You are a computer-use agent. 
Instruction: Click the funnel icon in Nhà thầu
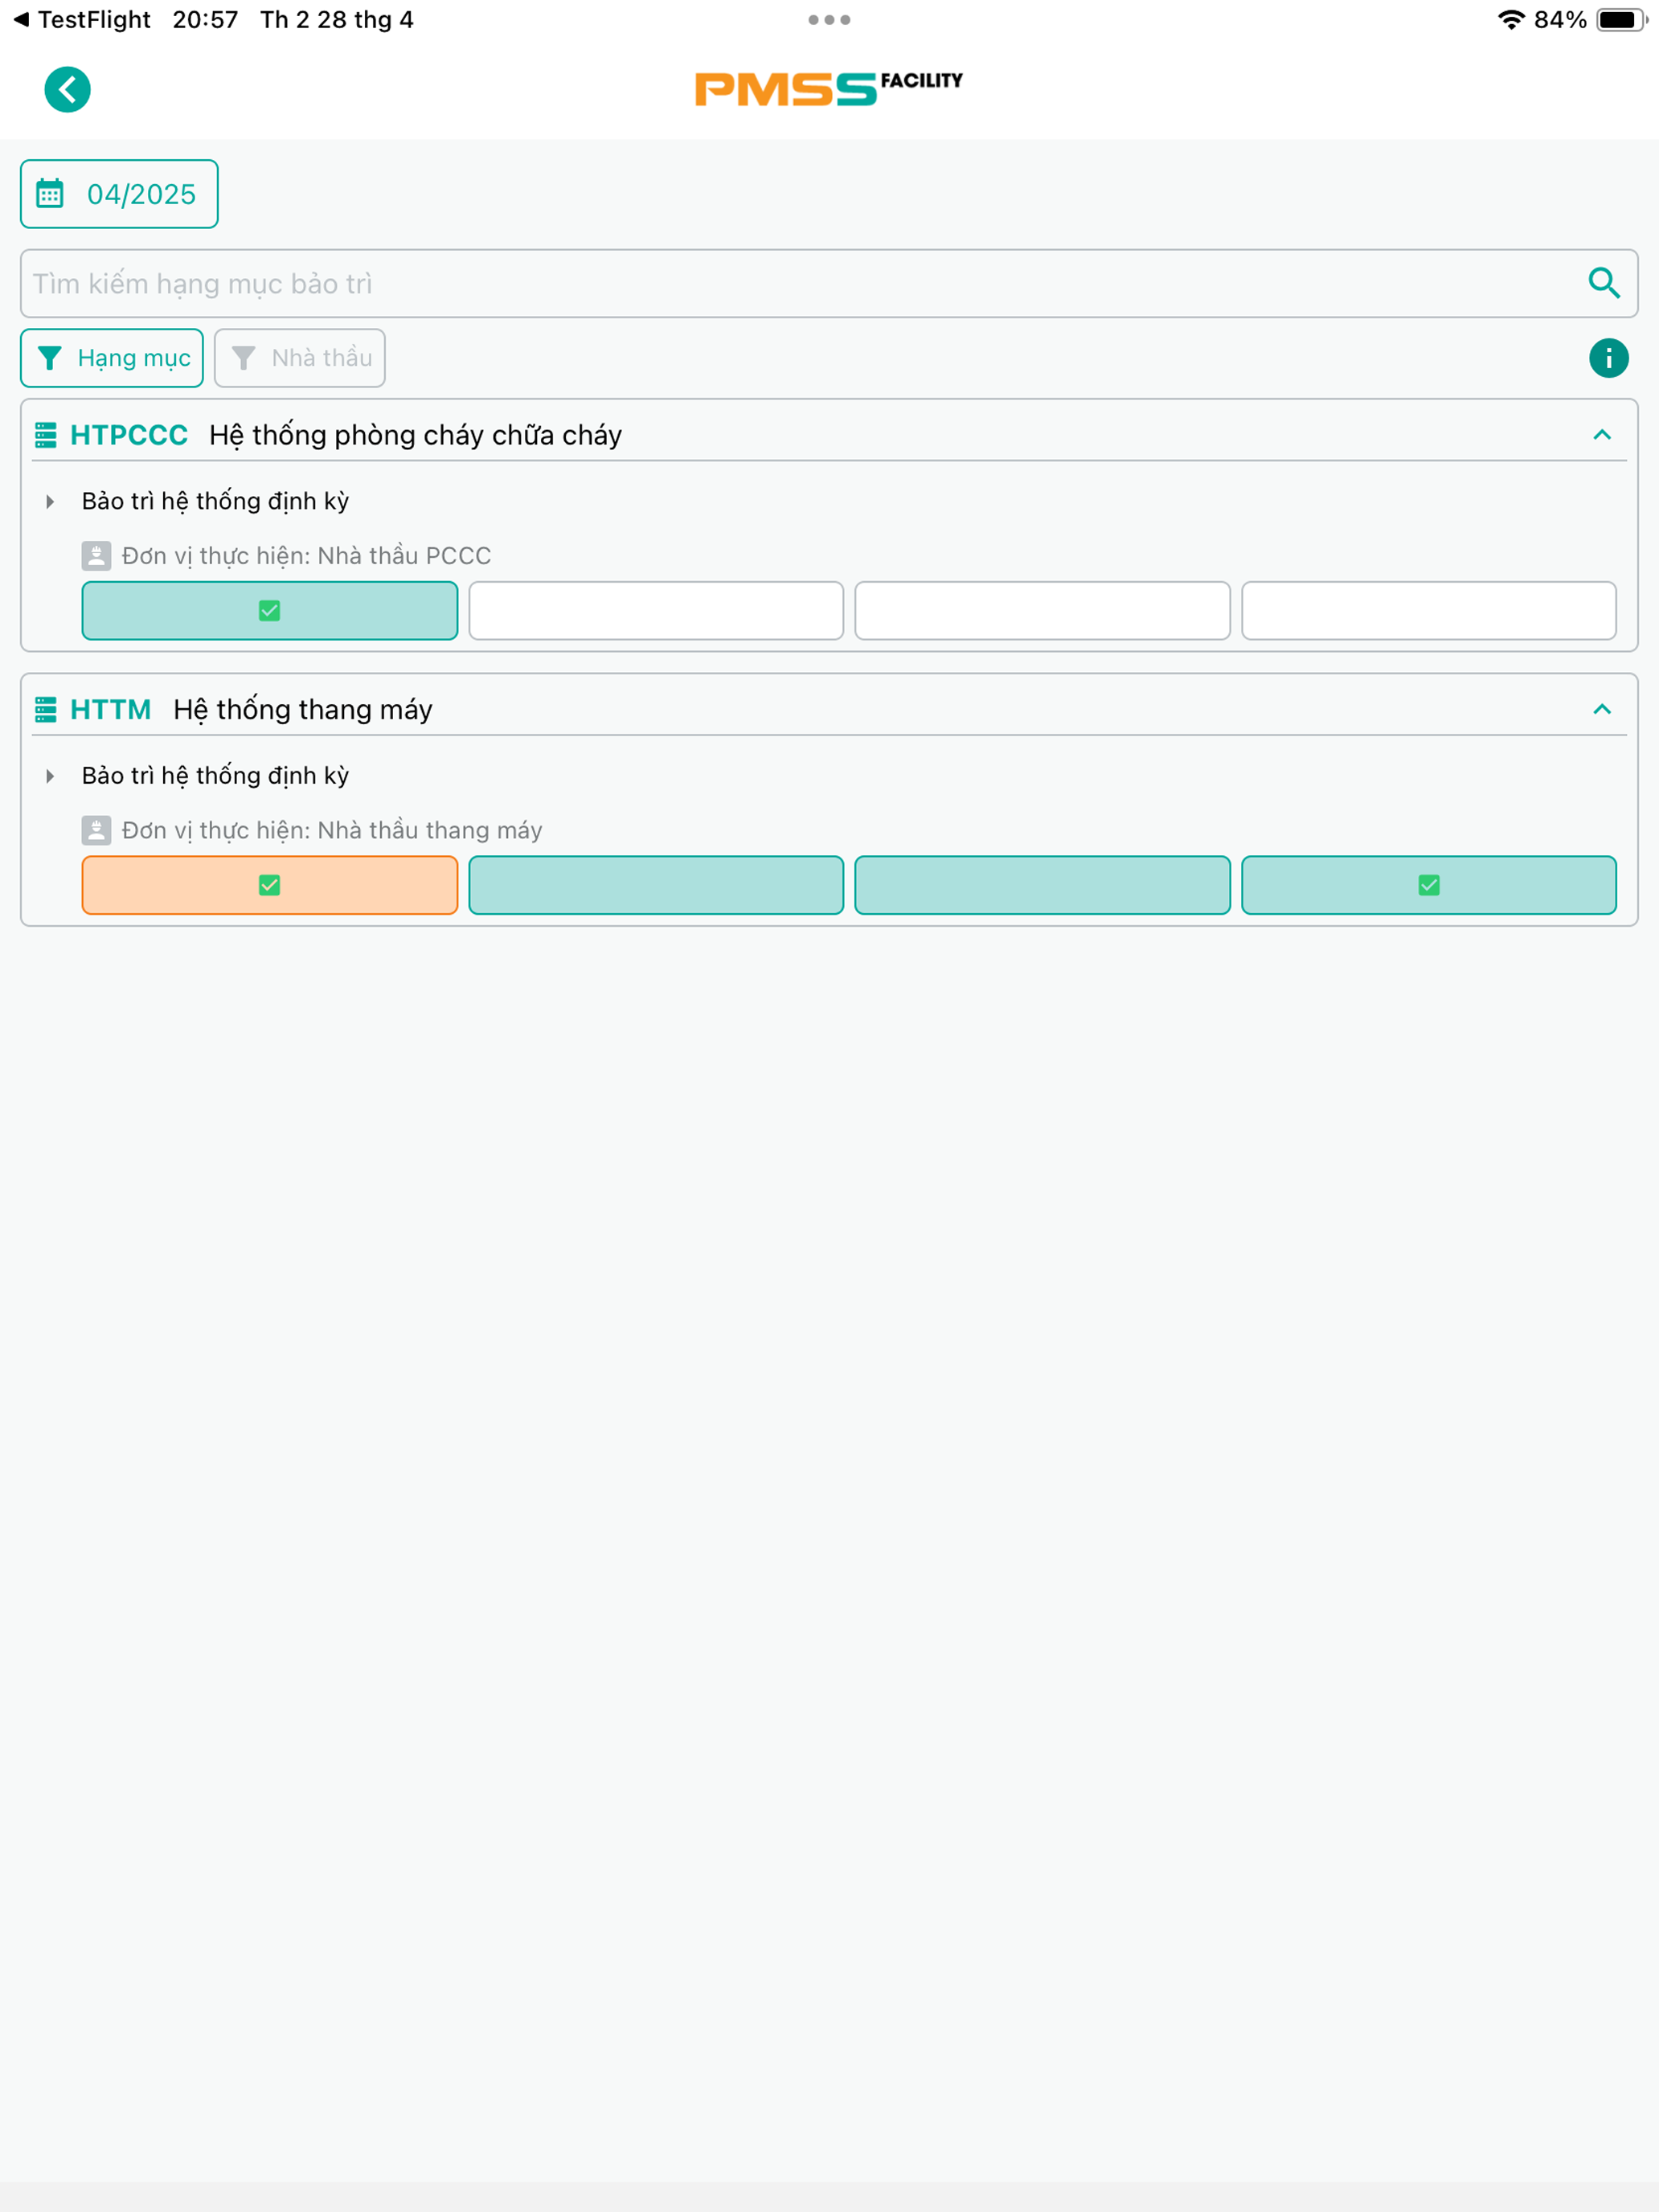tap(243, 358)
